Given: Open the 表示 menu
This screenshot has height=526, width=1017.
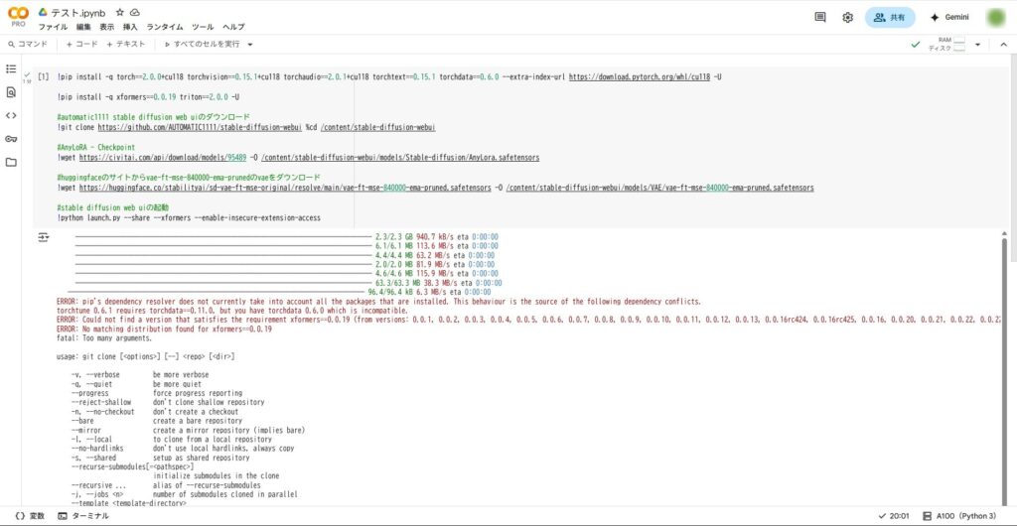Looking at the screenshot, I should [x=107, y=27].
